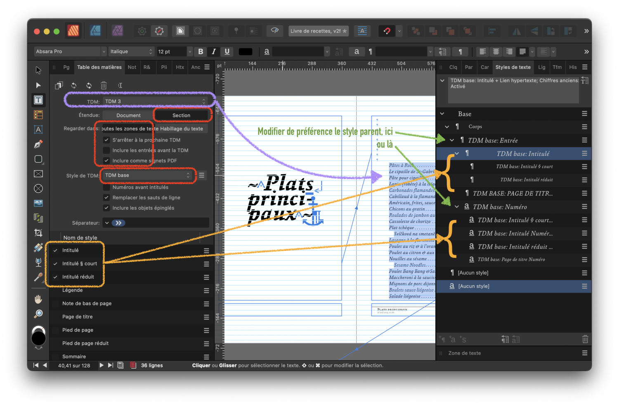Open the Table des matières tab
Image resolution: width=619 pixels, height=407 pixels.
[99, 67]
